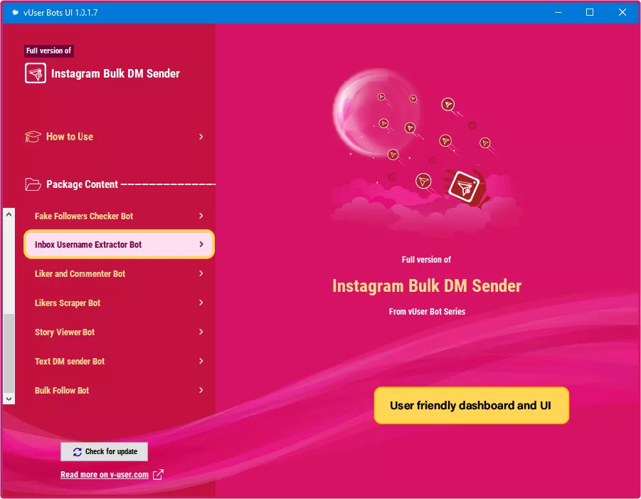Click the vUser app icon in title bar
Screen dimensions: 641x499
point(15,12)
